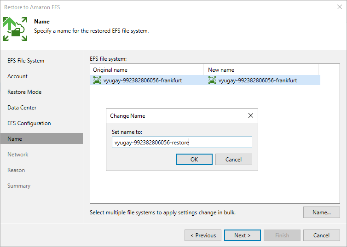Click the Next > wizard button
347x247 pixels.
243,236
